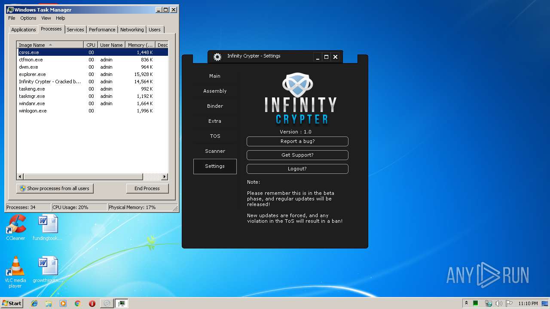Screen dimensions: 550x309
Task: Click the Infinity Crypter logo
Action: coord(300,98)
